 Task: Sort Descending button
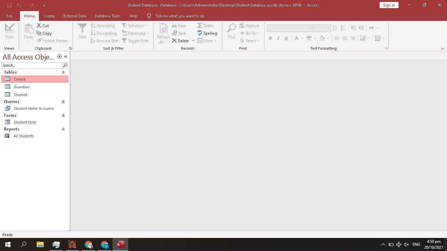pos(103,33)
